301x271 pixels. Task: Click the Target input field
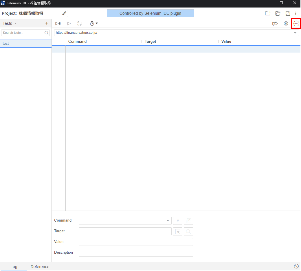tap(125, 231)
